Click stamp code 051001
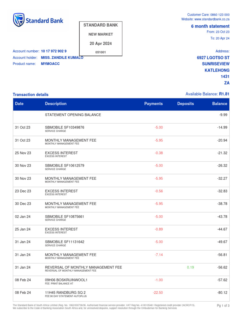Viewport: 240px width, 320px height. click(x=101, y=52)
